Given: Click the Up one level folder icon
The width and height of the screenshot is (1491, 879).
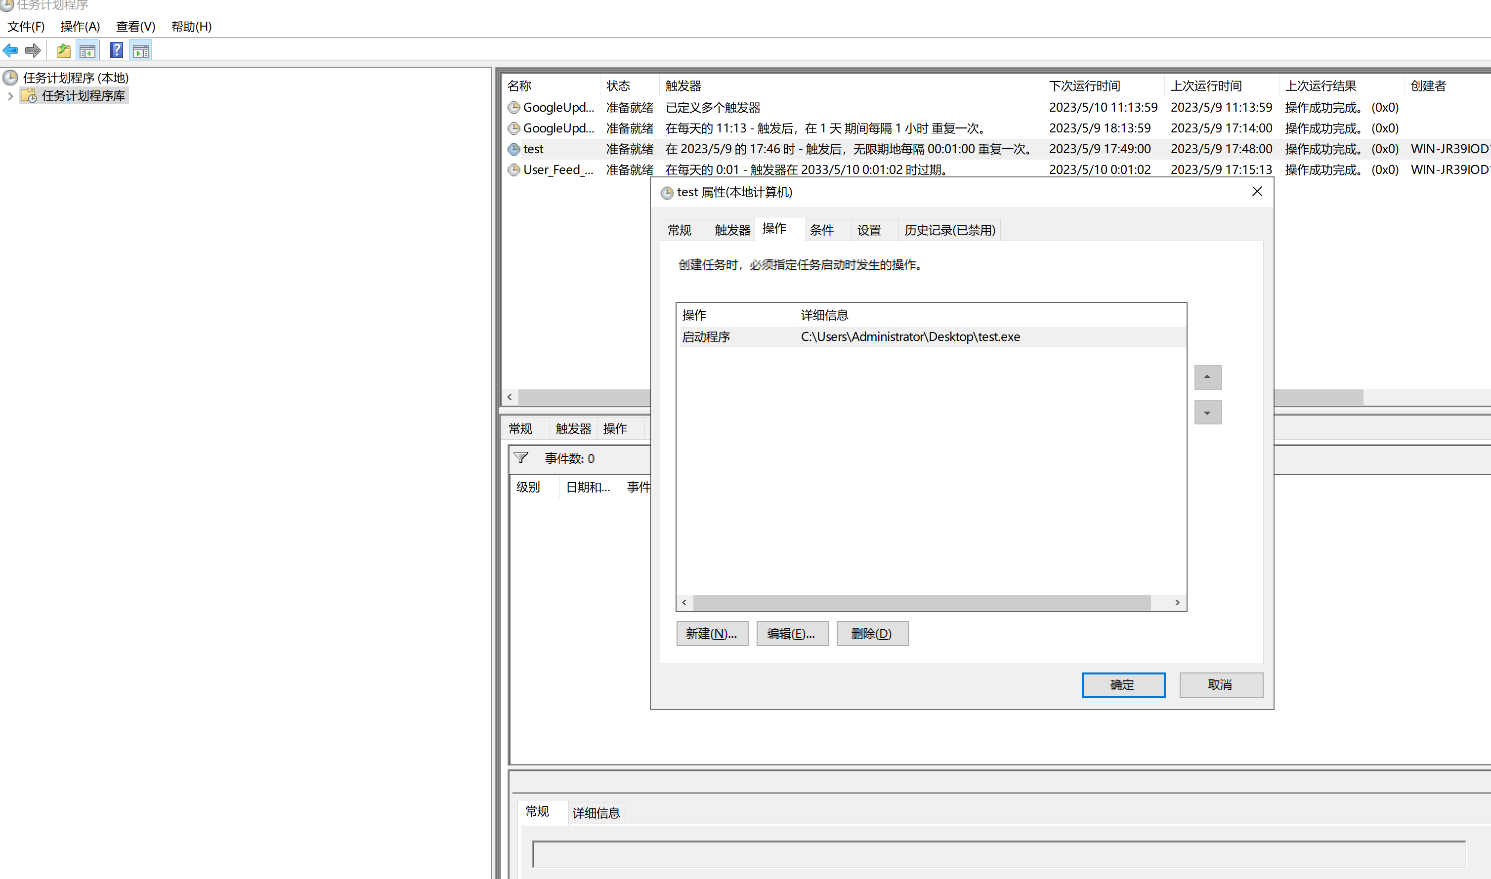Looking at the screenshot, I should [63, 51].
